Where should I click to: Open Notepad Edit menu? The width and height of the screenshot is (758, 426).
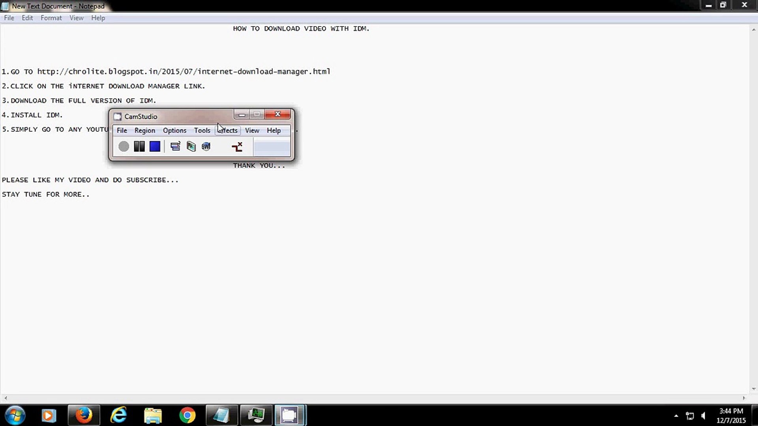pyautogui.click(x=27, y=18)
